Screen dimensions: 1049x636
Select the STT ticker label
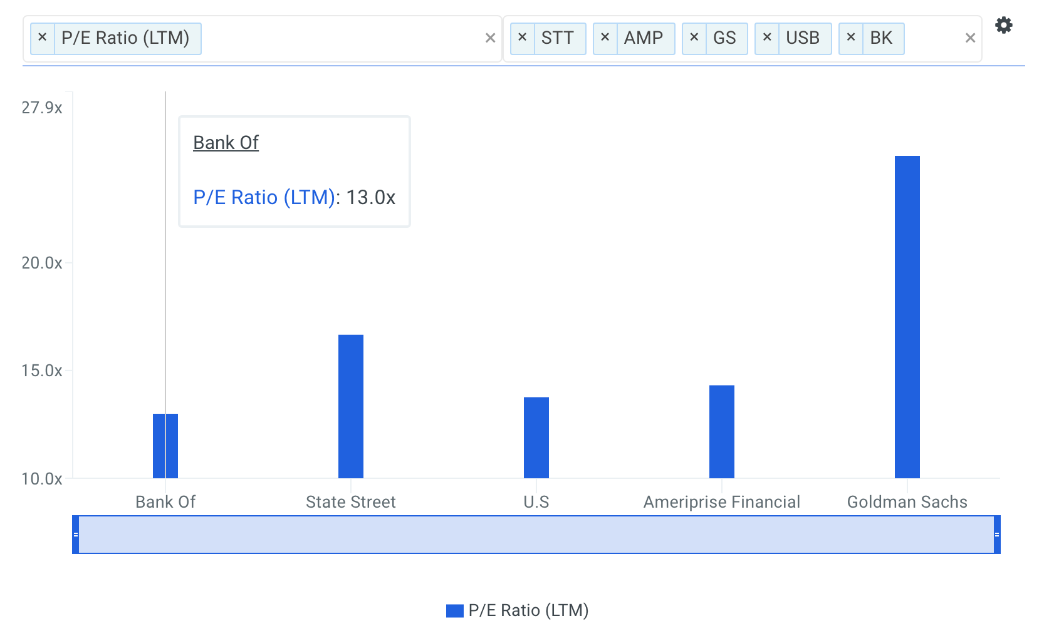558,38
